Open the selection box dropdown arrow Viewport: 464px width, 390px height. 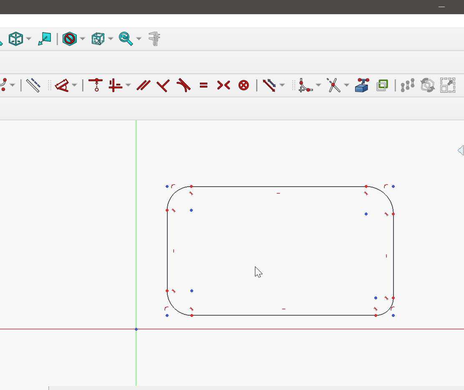111,38
